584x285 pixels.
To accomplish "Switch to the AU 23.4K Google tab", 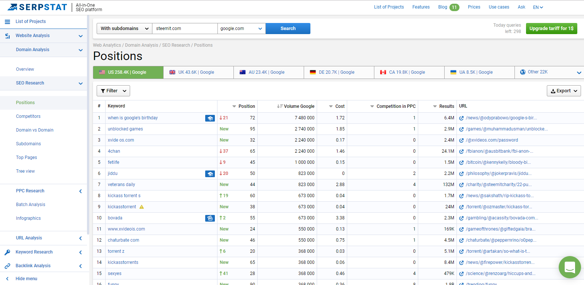I will [x=269, y=72].
